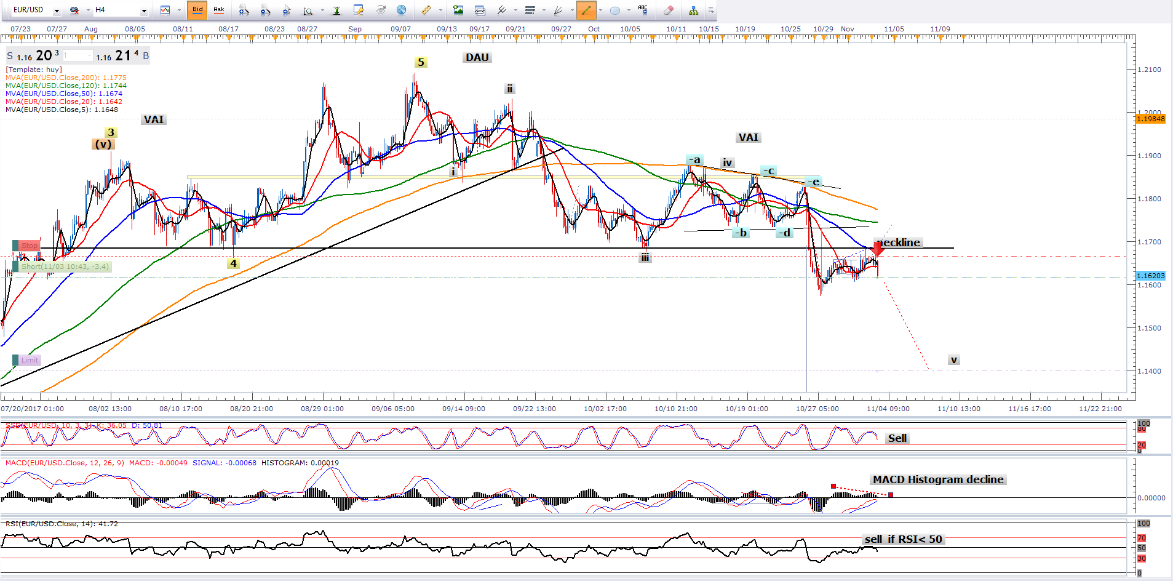Toggle Ask price display

click(x=218, y=10)
